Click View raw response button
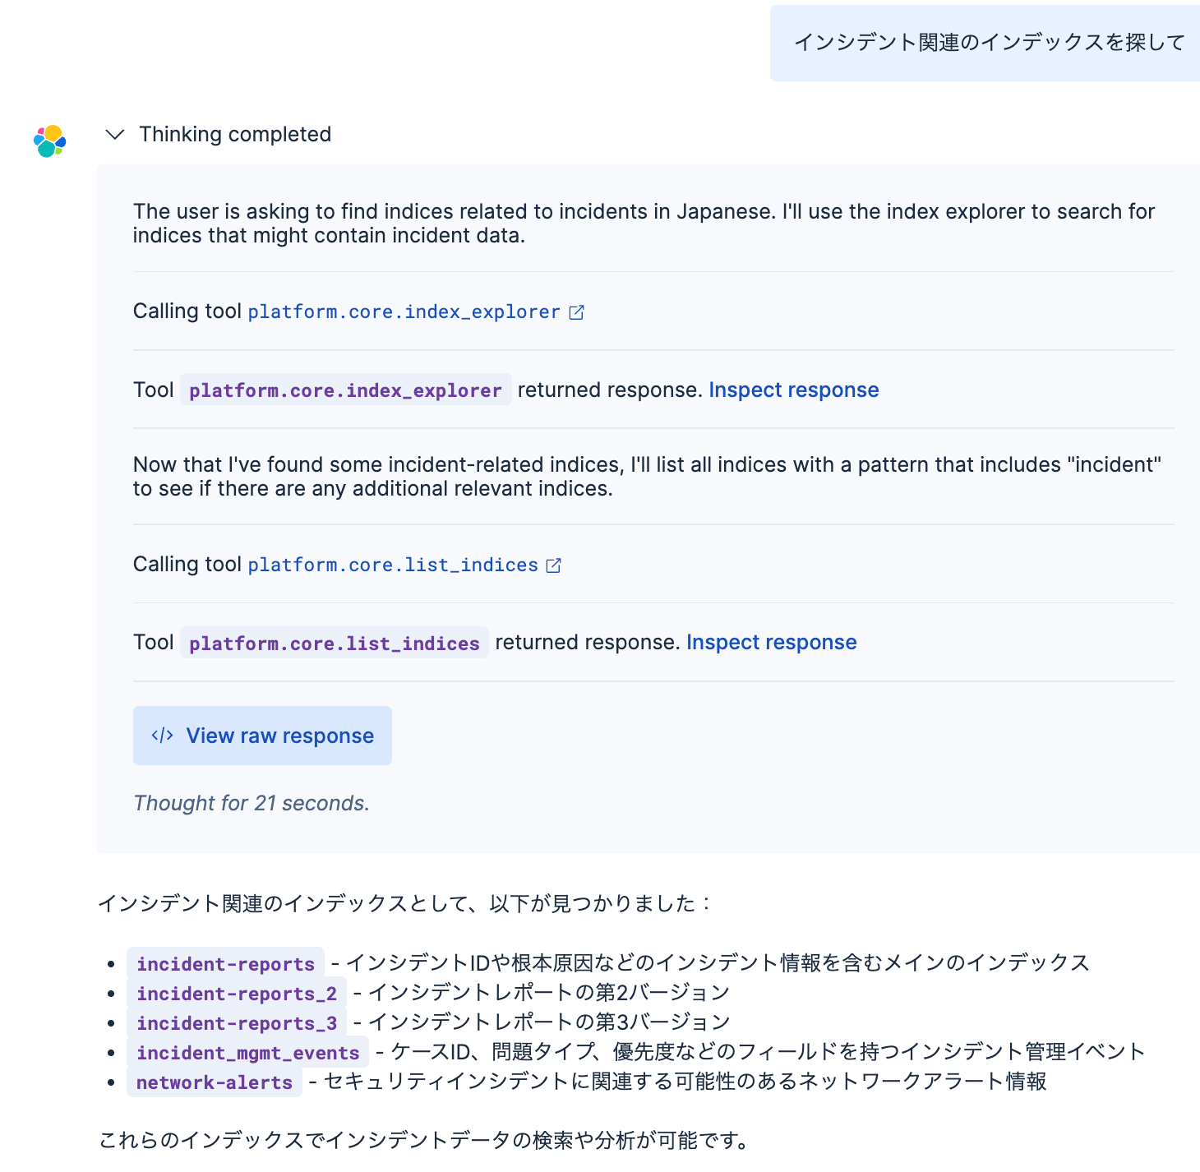 (262, 736)
